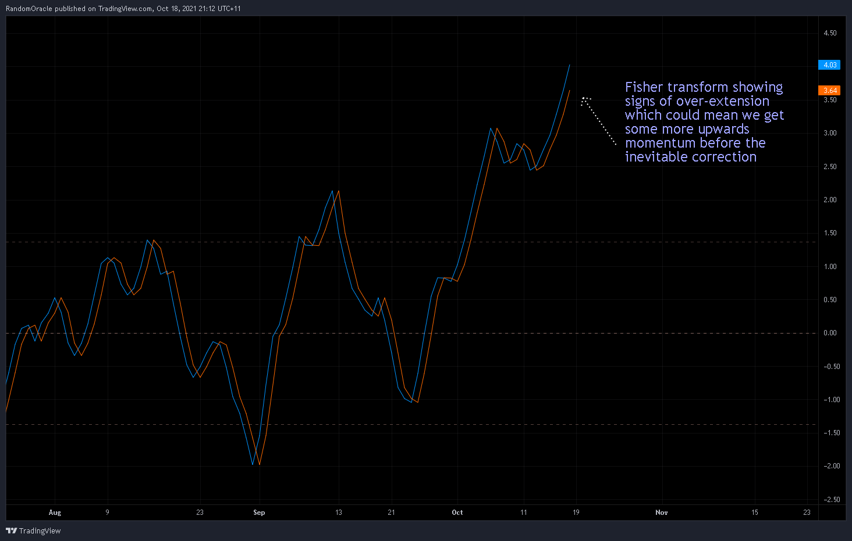Click the '11' date label in October
The height and width of the screenshot is (541, 852).
coord(524,513)
